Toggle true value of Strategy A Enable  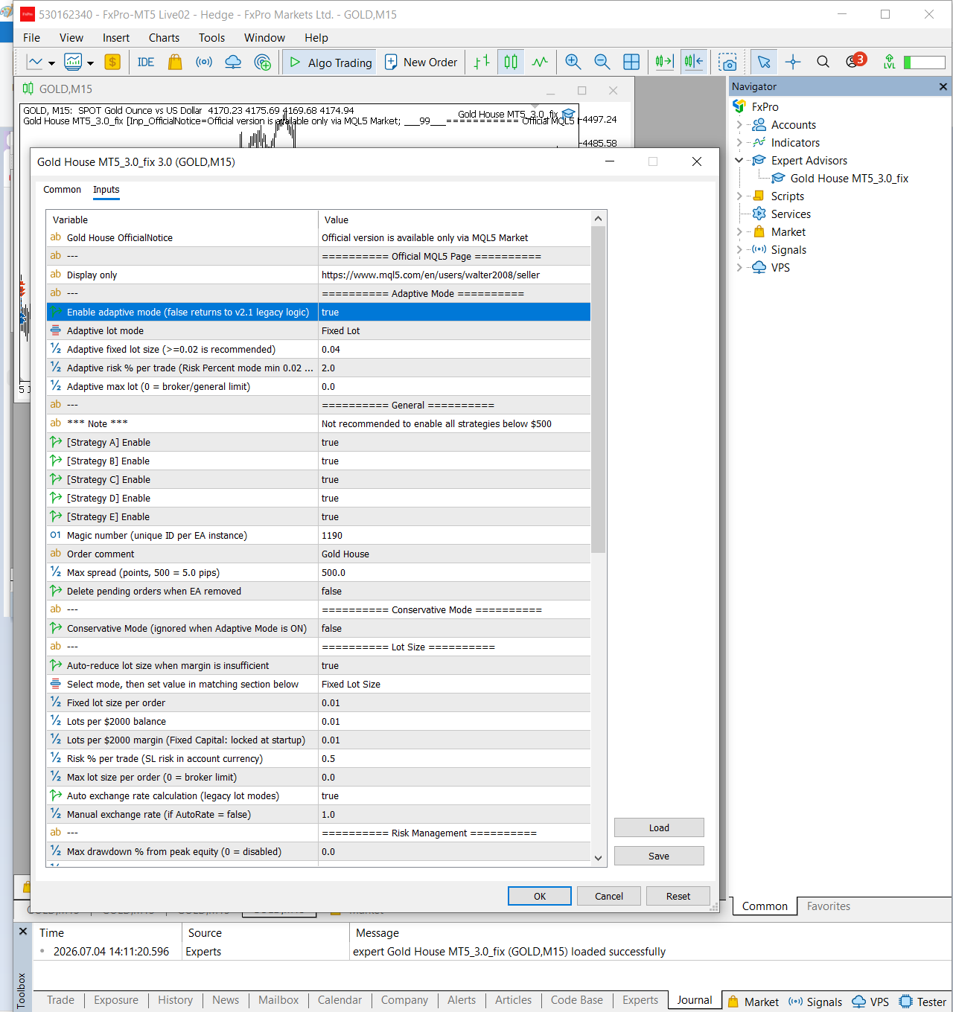pos(454,443)
